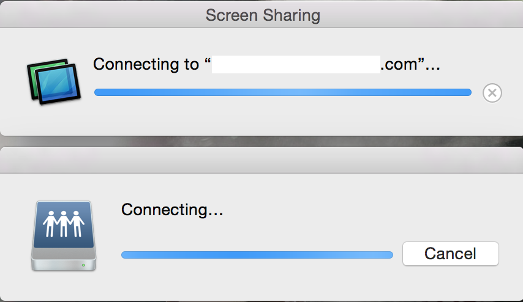Image resolution: width=523 pixels, height=302 pixels.
Task: Click the Screen Sharing app icon
Action: pos(54,81)
